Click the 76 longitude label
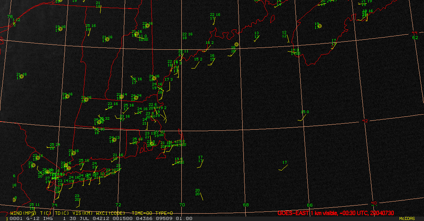The width and height of the screenshot is (424, 221). [10, 17]
